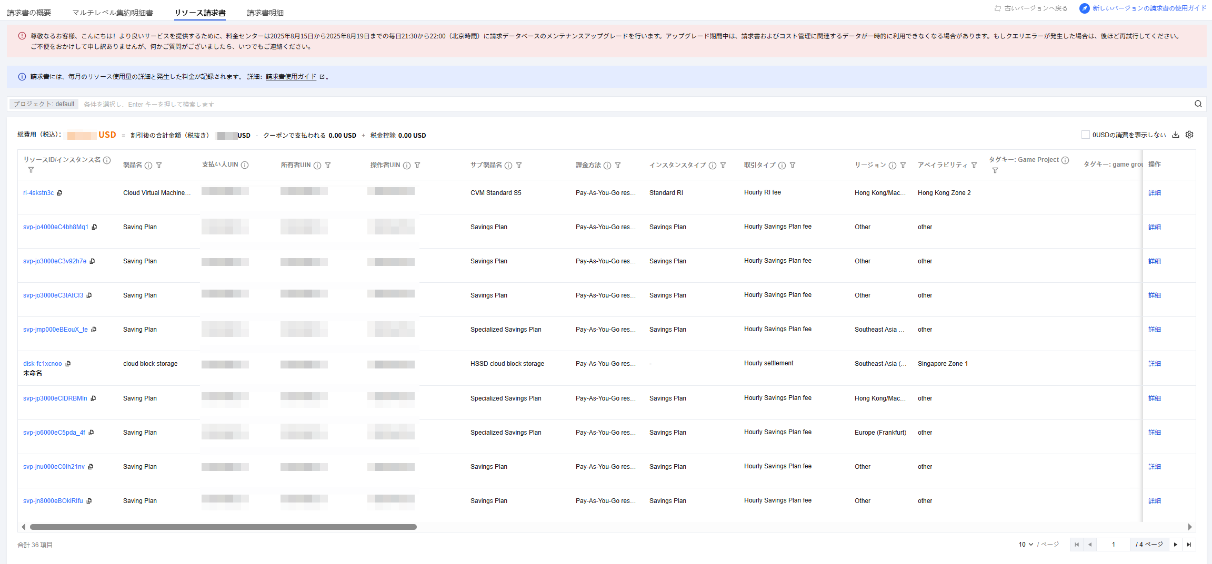Open filter dropdown for サブ製品名 column
This screenshot has width=1212, height=564.
click(519, 165)
